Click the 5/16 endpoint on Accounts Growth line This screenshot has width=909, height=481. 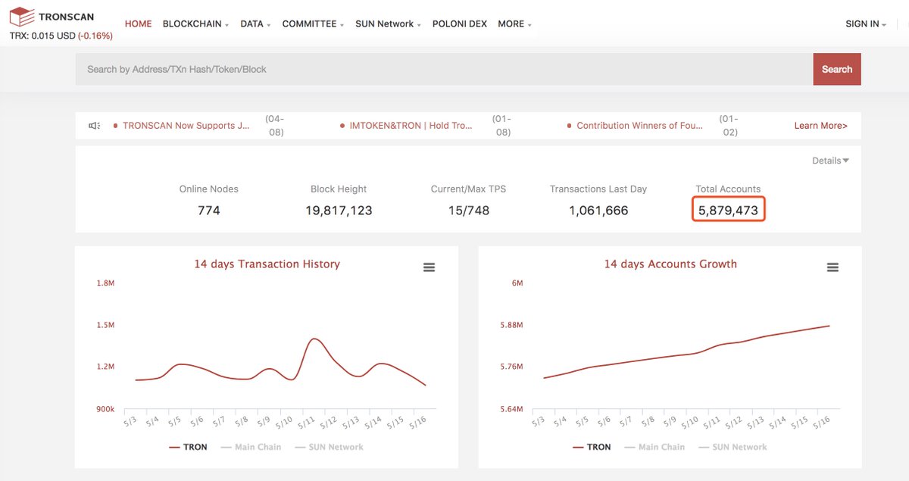point(829,326)
